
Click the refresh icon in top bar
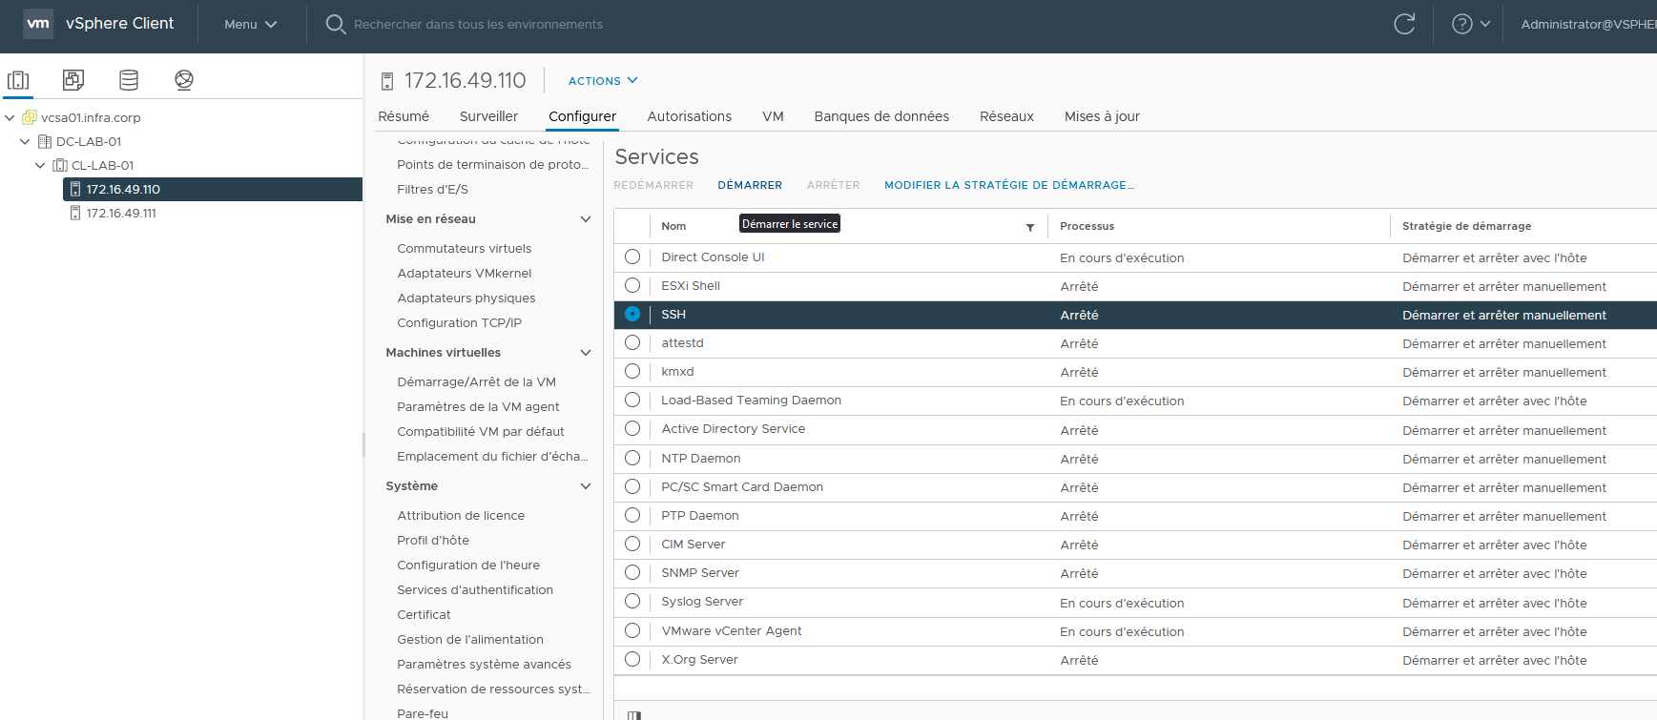point(1404,25)
